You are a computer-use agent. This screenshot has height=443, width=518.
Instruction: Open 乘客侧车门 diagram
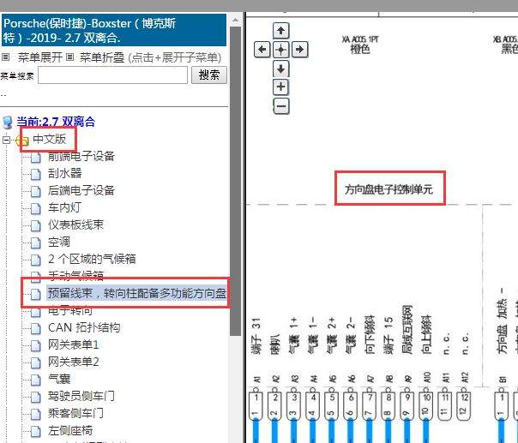pyautogui.click(x=75, y=413)
